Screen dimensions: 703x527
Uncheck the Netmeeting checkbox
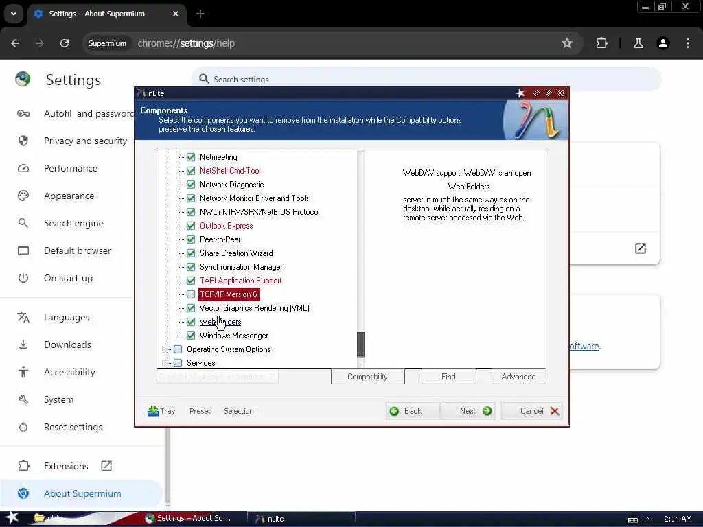coord(191,157)
